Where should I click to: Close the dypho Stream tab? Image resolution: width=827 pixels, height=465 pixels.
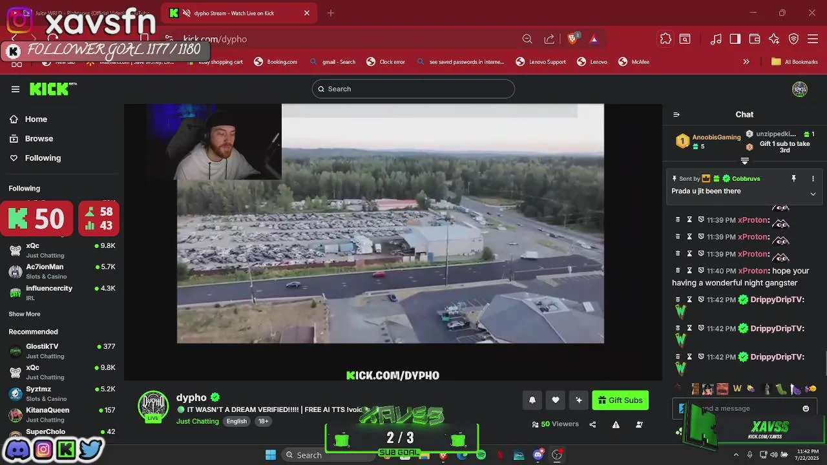coord(307,13)
